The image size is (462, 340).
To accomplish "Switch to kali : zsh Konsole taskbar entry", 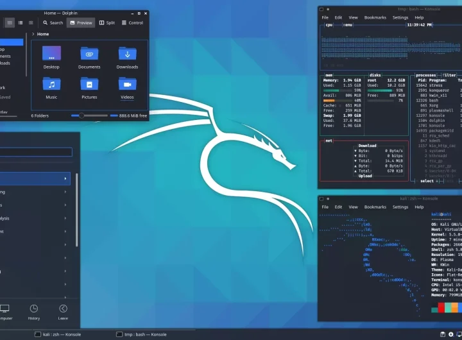I will (57, 334).
